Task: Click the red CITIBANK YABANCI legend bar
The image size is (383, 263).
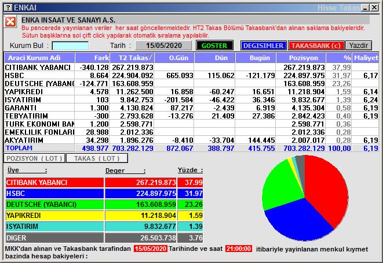Action: pyautogui.click(x=54, y=182)
